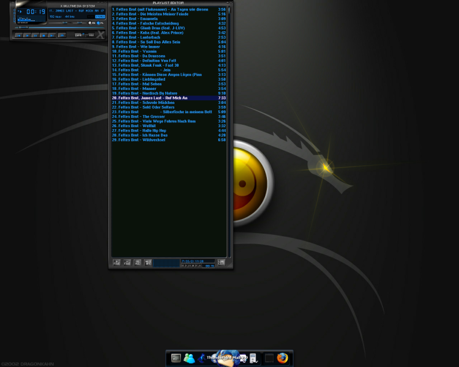This screenshot has width=459, height=367.
Task: Open the monitor icon in the dock
Action: click(x=176, y=358)
